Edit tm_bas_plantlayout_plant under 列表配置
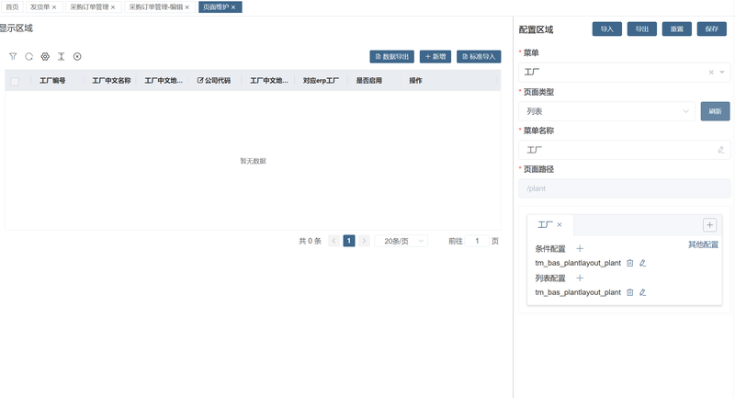 click(643, 292)
